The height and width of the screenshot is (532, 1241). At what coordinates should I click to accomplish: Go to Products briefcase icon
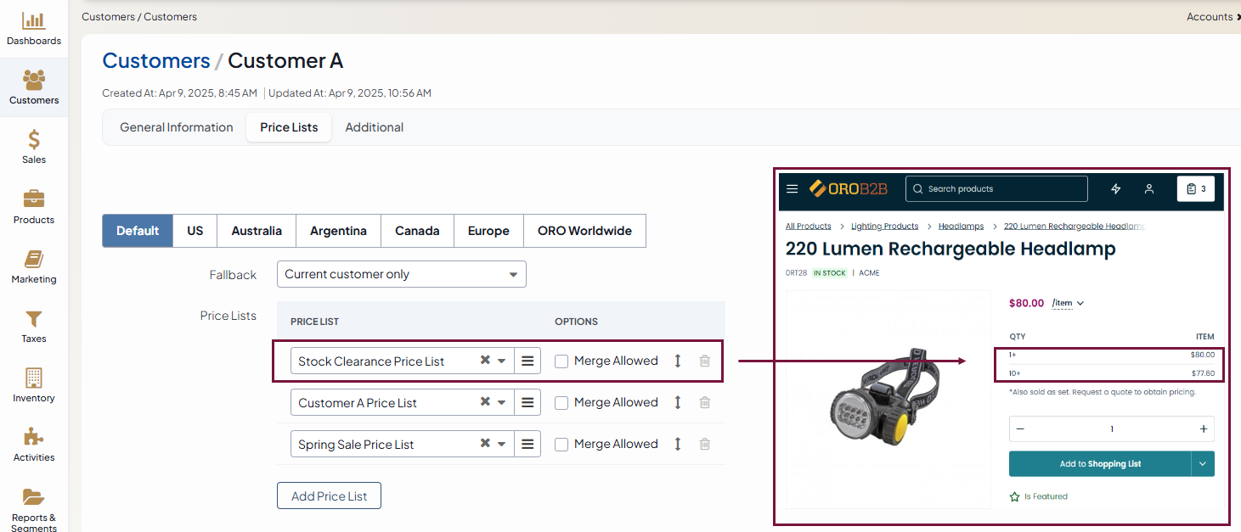tap(34, 199)
